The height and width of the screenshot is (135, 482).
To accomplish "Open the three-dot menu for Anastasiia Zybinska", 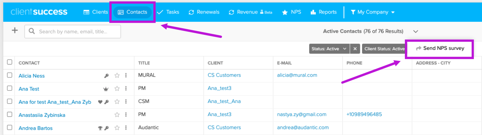I will tap(126, 115).
